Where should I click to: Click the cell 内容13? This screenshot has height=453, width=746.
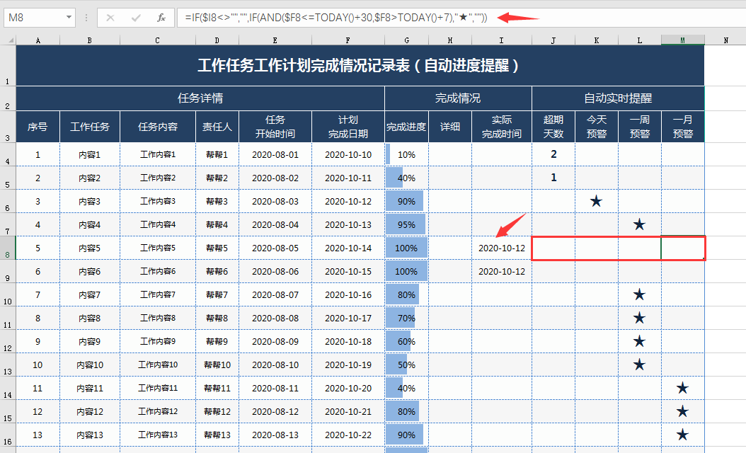point(89,435)
